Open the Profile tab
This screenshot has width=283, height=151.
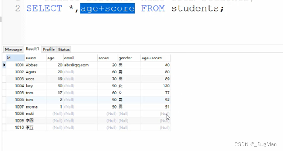coord(48,50)
